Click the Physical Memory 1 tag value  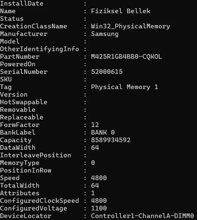[124, 87]
